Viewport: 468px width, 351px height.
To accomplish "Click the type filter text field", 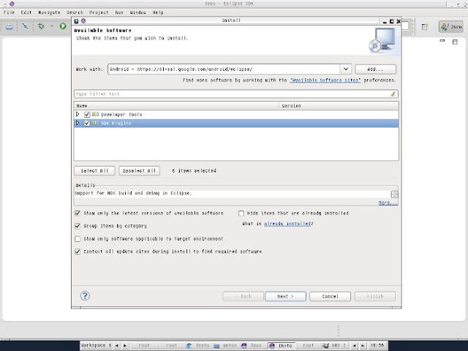I will [x=233, y=94].
